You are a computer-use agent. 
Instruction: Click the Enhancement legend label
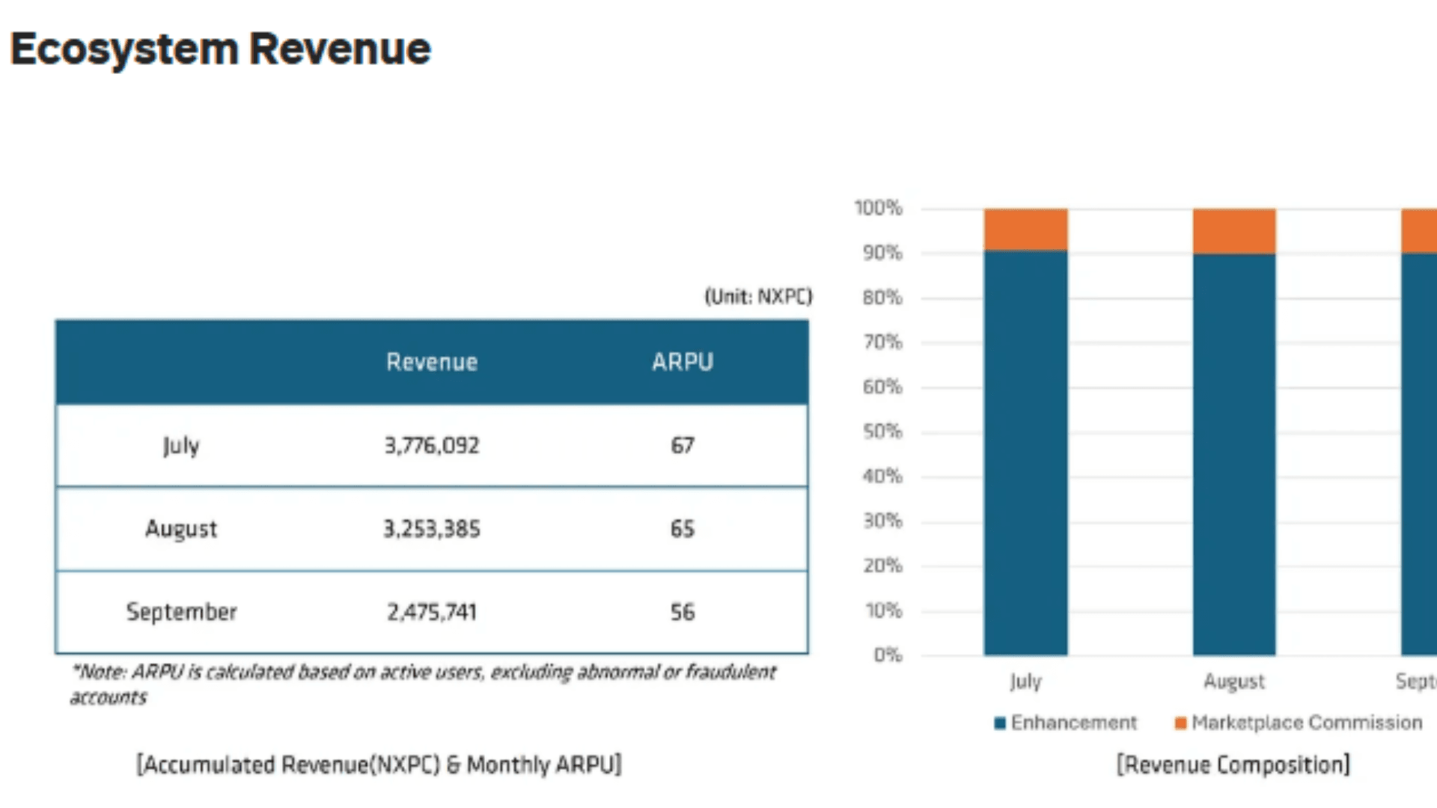pyautogui.click(x=1073, y=723)
